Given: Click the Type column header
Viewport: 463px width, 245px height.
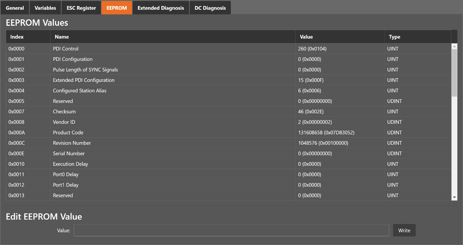Looking at the screenshot, I should [x=395, y=37].
